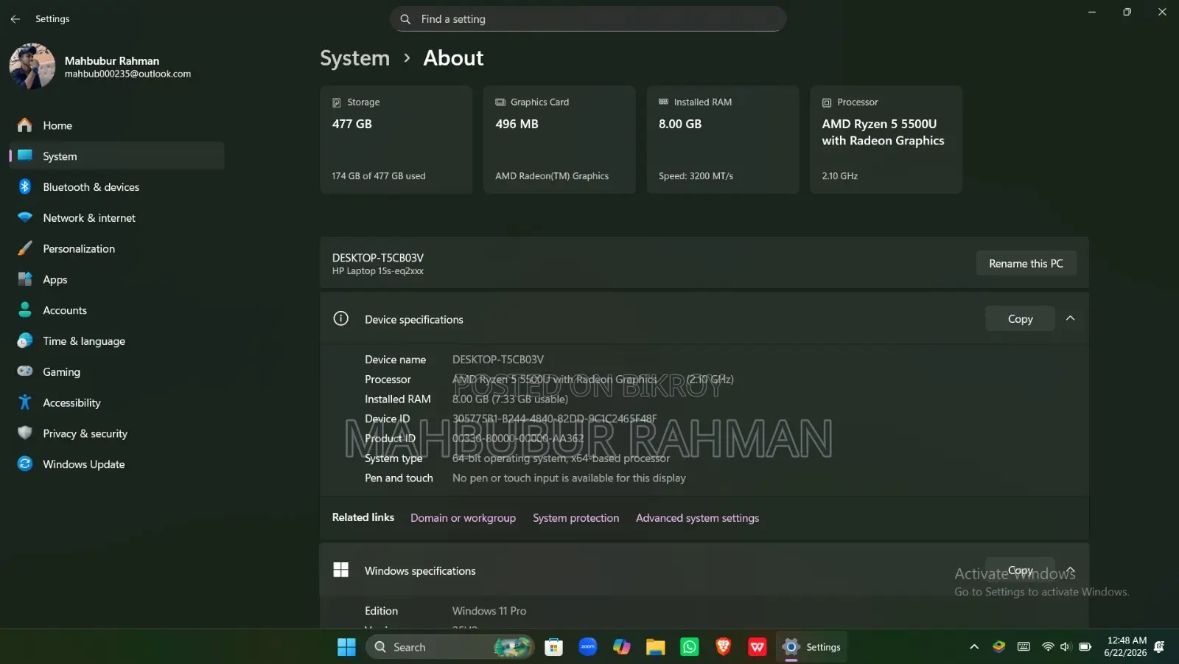
Task: Open Mahbubur Rahman profile picture
Action: [x=32, y=66]
